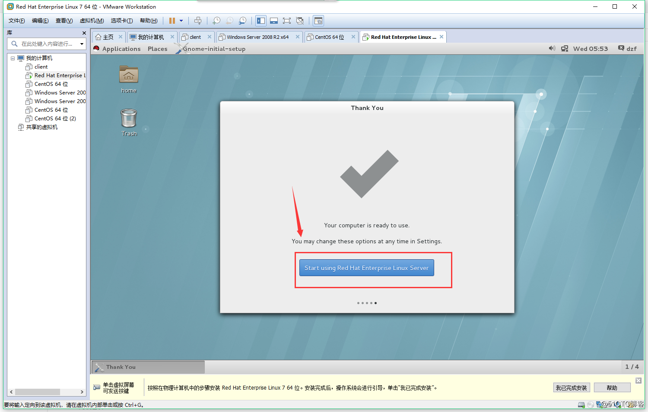Select CentOS 64 位 (2) in library

[x=51, y=119]
